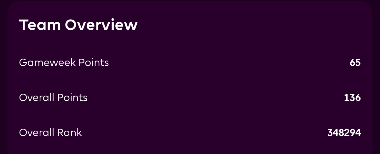The width and height of the screenshot is (380, 154).
Task: Click "Overall" in the Overall Points label
Action: pos(37,98)
